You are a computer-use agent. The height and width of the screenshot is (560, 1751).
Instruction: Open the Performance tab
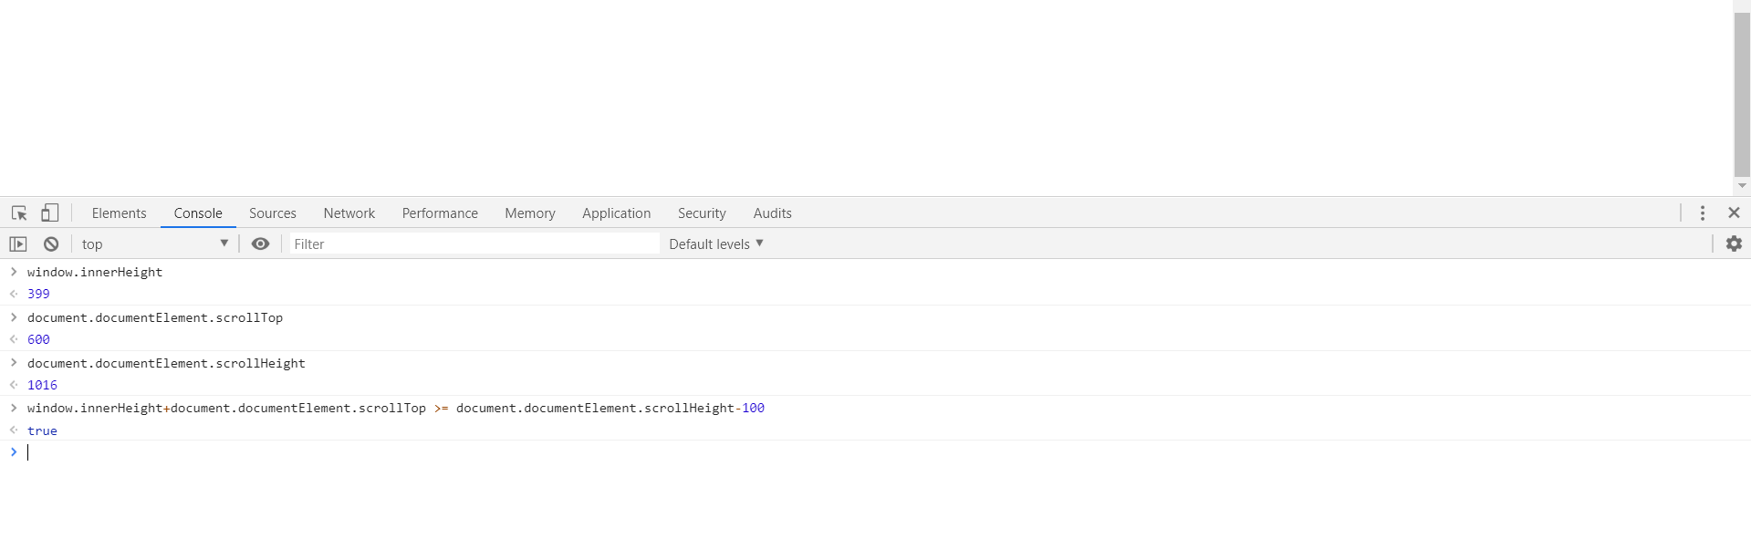click(439, 213)
